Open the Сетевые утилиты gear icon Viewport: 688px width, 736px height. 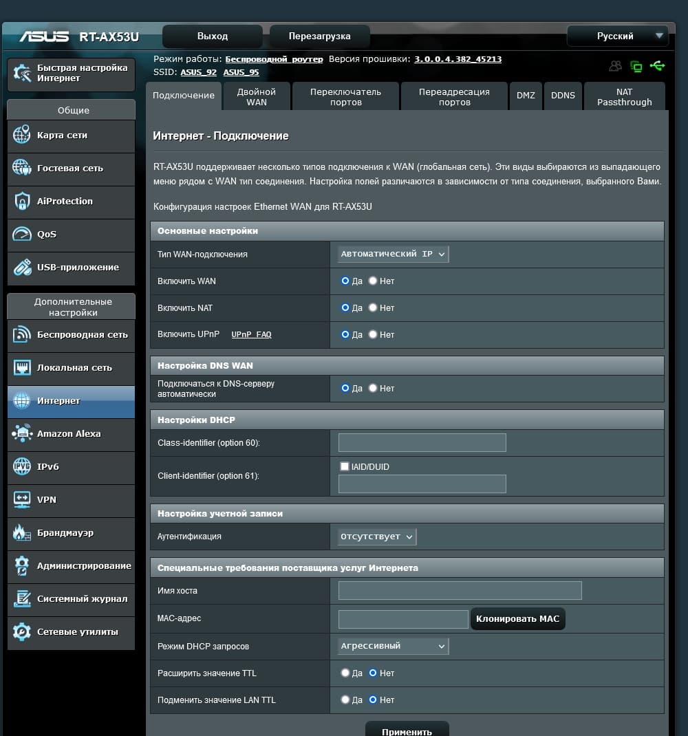(x=21, y=631)
